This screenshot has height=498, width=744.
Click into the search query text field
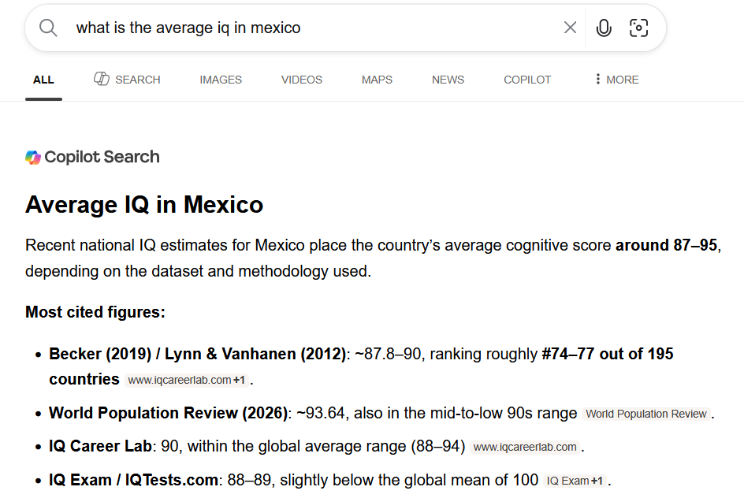(313, 28)
